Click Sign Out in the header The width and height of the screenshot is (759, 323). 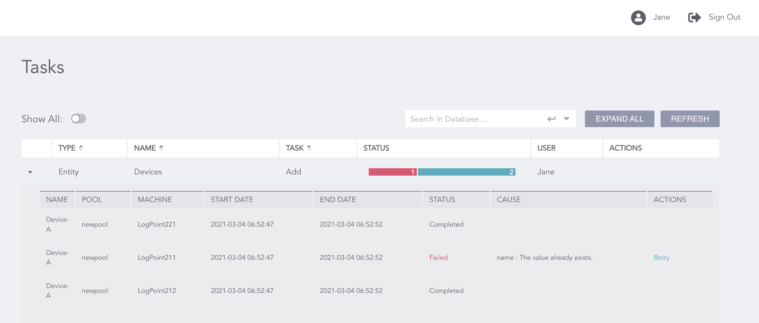[x=724, y=17]
